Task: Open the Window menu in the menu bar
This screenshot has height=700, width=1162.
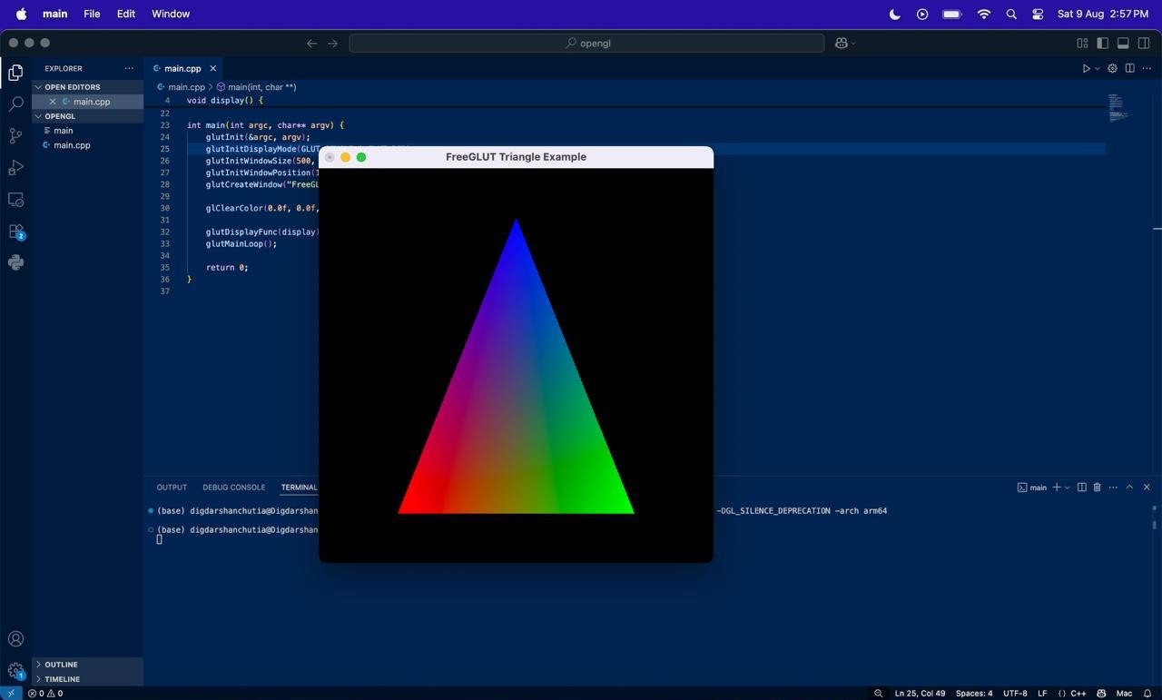Action: point(170,14)
